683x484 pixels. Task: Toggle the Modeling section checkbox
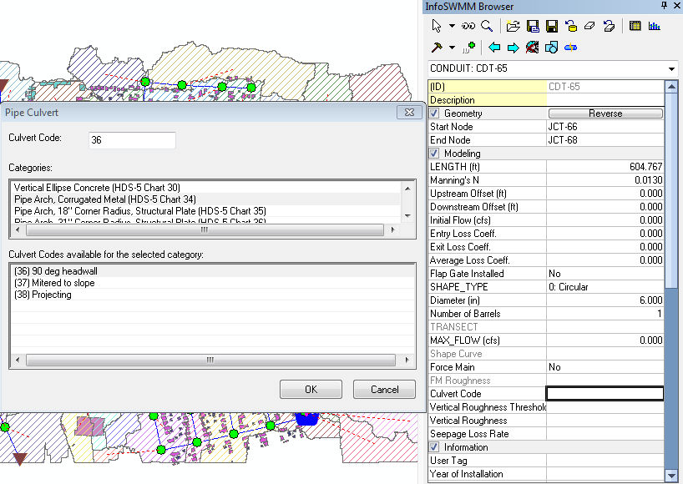(434, 153)
